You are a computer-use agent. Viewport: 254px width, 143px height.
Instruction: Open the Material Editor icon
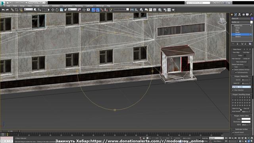[x=160, y=10]
